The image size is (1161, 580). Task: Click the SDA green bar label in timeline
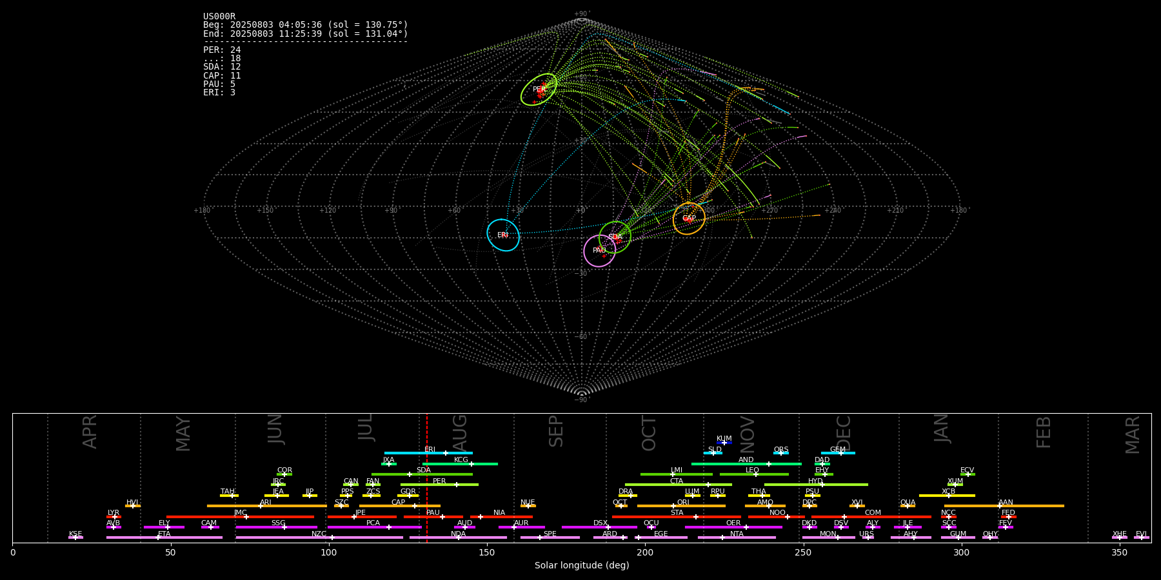(424, 470)
